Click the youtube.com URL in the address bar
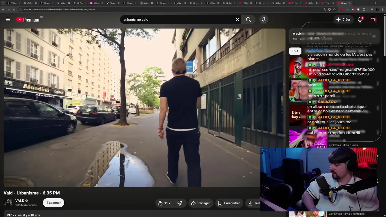 (59, 9)
